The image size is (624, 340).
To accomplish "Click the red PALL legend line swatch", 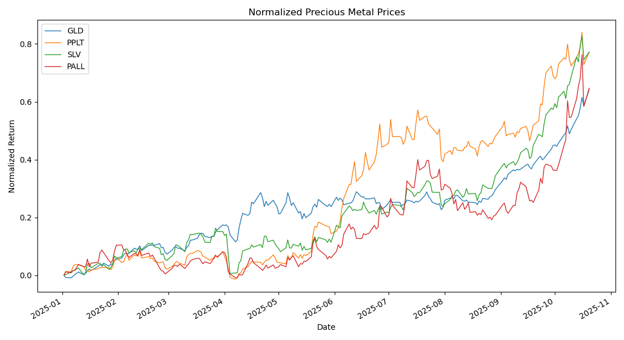I will [x=53, y=66].
